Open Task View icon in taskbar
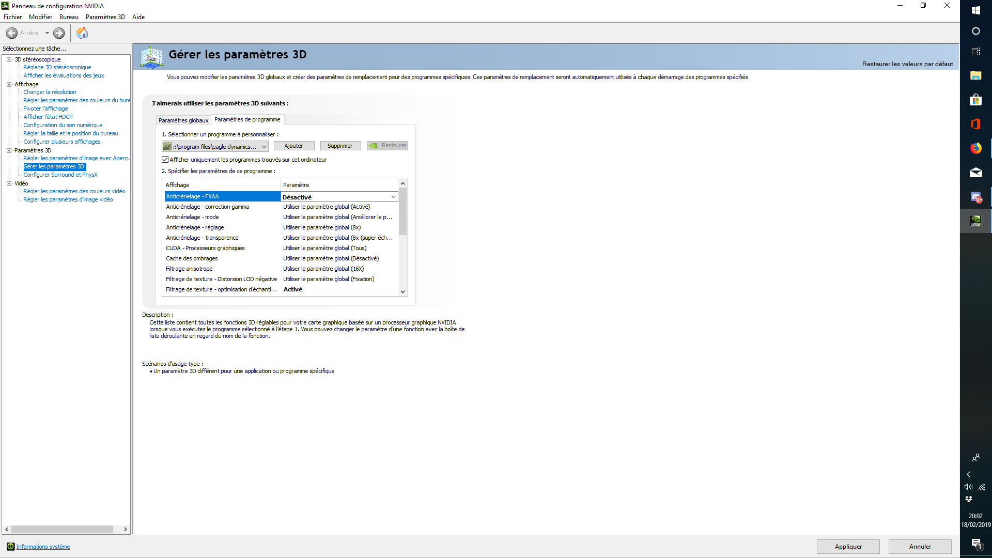The width and height of the screenshot is (992, 558). 975,51
